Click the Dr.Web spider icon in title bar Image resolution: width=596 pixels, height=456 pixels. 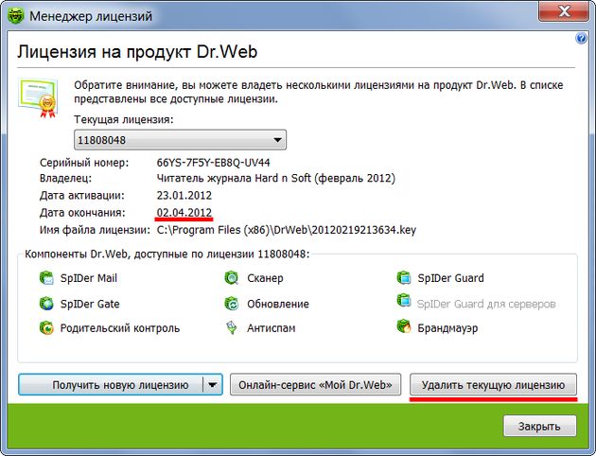pyautogui.click(x=15, y=15)
